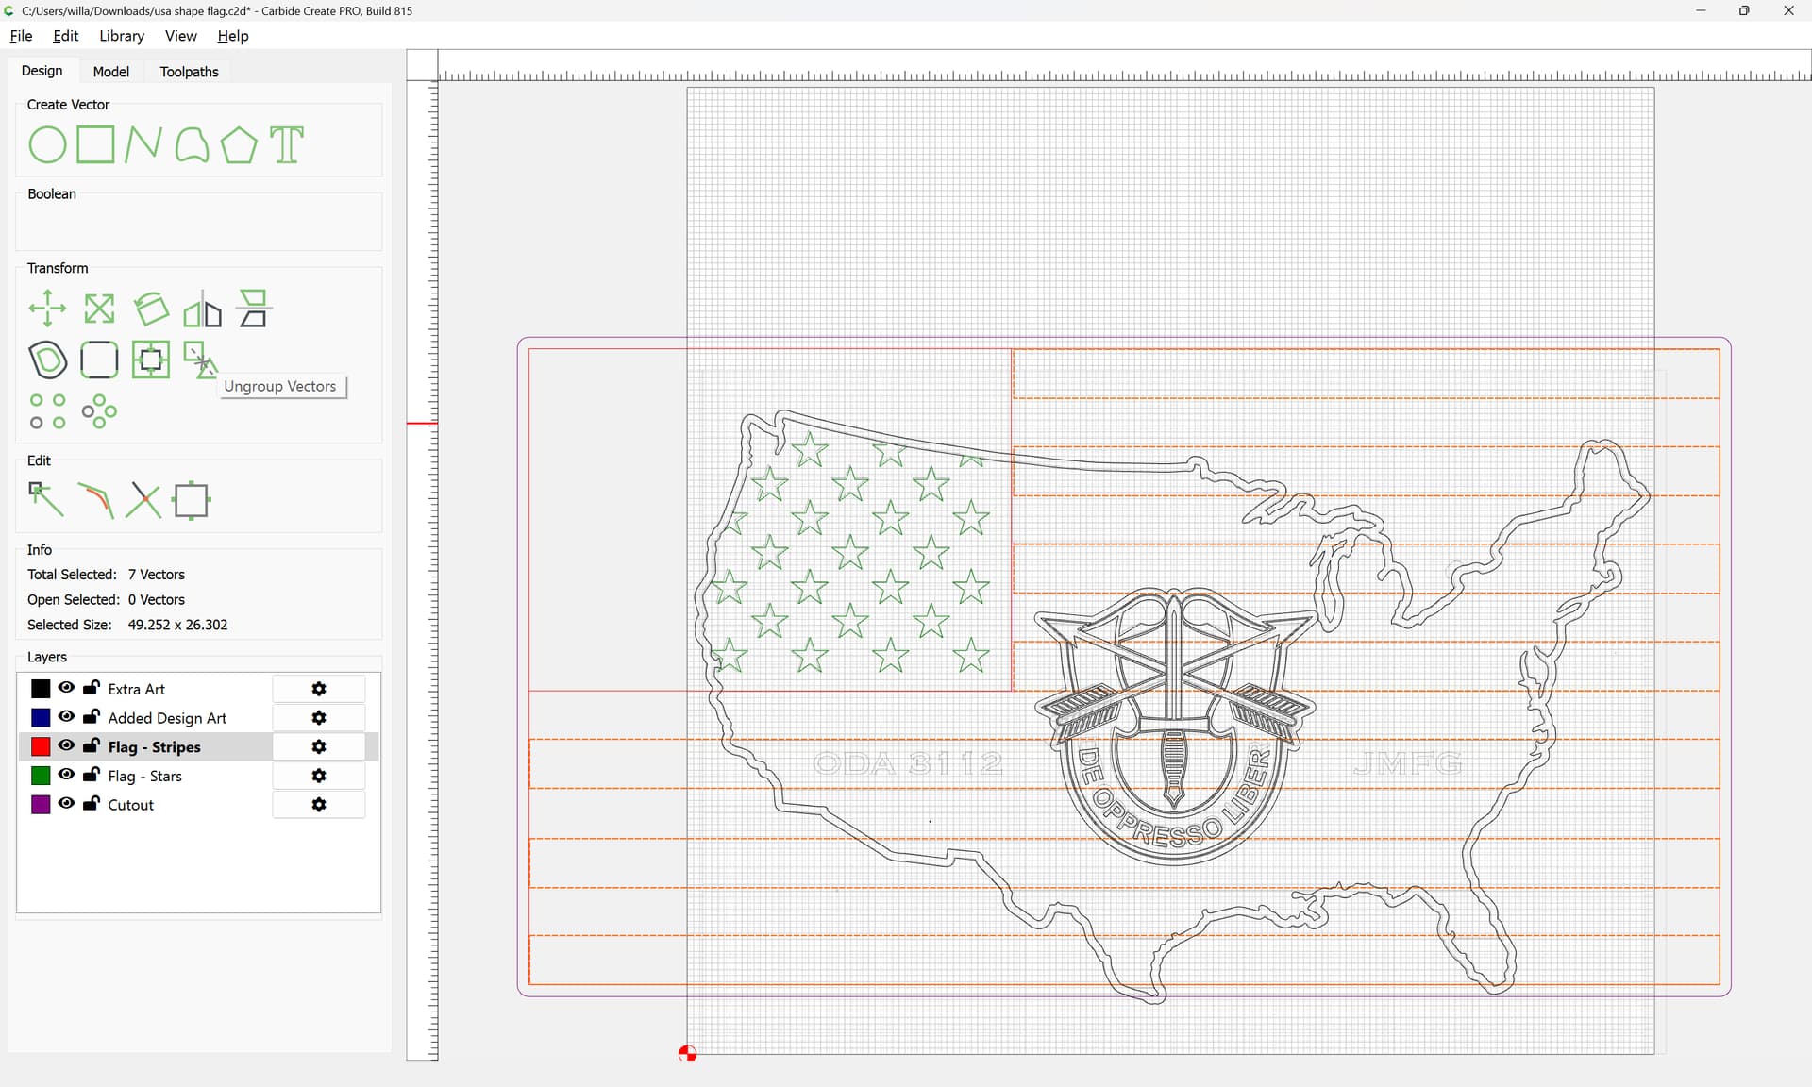Open the File menu
This screenshot has height=1087, width=1812.
click(x=21, y=36)
